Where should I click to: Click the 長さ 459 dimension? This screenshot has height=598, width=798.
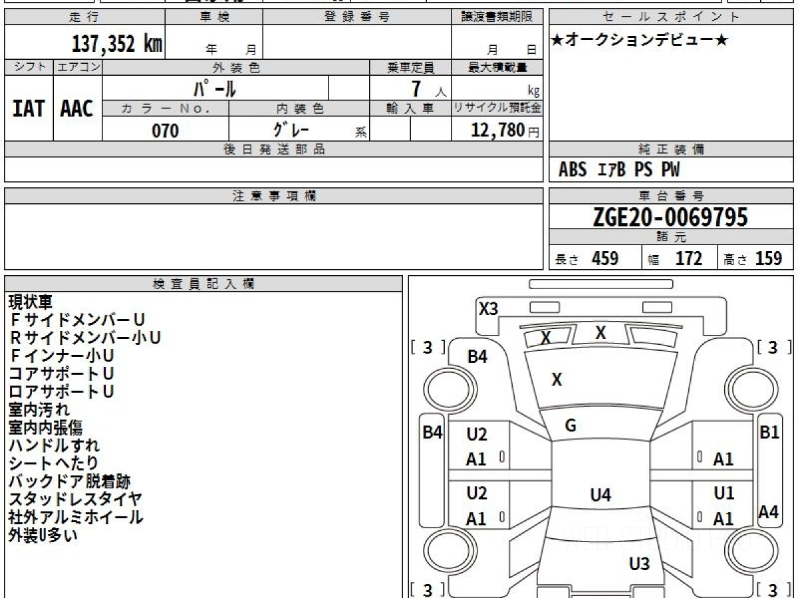(x=587, y=258)
